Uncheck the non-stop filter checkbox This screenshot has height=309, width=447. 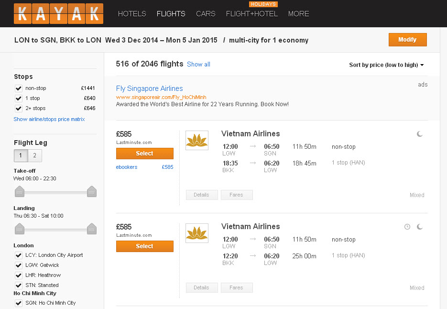point(19,88)
